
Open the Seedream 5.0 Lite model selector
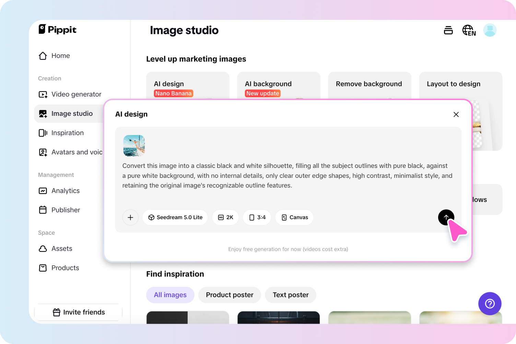click(175, 217)
